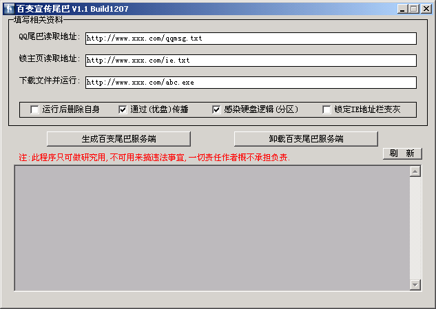436x309 pixels.
Task: Focus the QQ尾巴读取地址 input field
Action: tap(251, 39)
